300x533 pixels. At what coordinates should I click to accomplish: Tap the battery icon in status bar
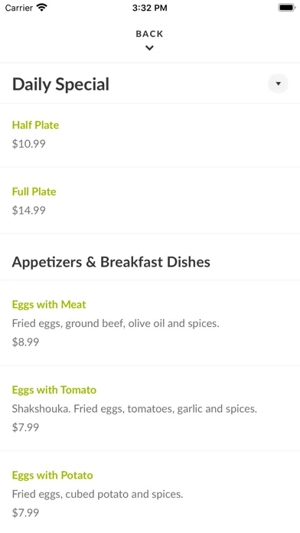(x=287, y=8)
